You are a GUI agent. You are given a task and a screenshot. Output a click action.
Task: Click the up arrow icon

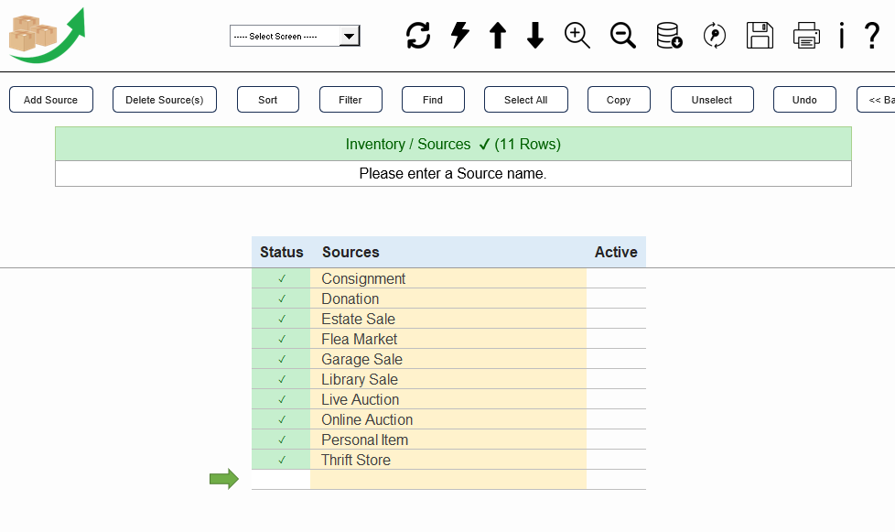click(498, 36)
